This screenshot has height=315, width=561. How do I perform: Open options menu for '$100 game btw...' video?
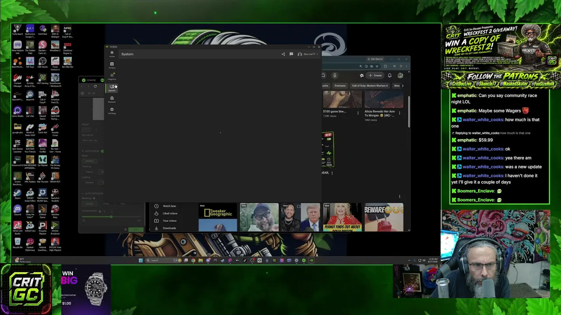358,113
